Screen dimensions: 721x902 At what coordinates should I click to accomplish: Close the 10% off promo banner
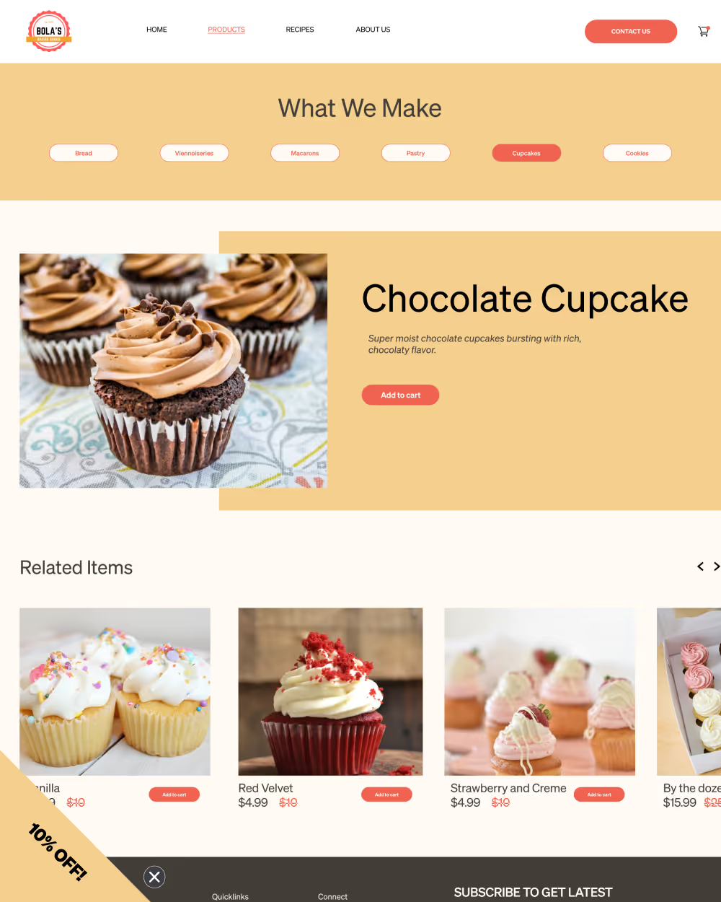click(154, 877)
